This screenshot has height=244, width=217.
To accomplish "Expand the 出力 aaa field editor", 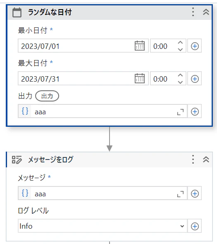I will (180, 112).
